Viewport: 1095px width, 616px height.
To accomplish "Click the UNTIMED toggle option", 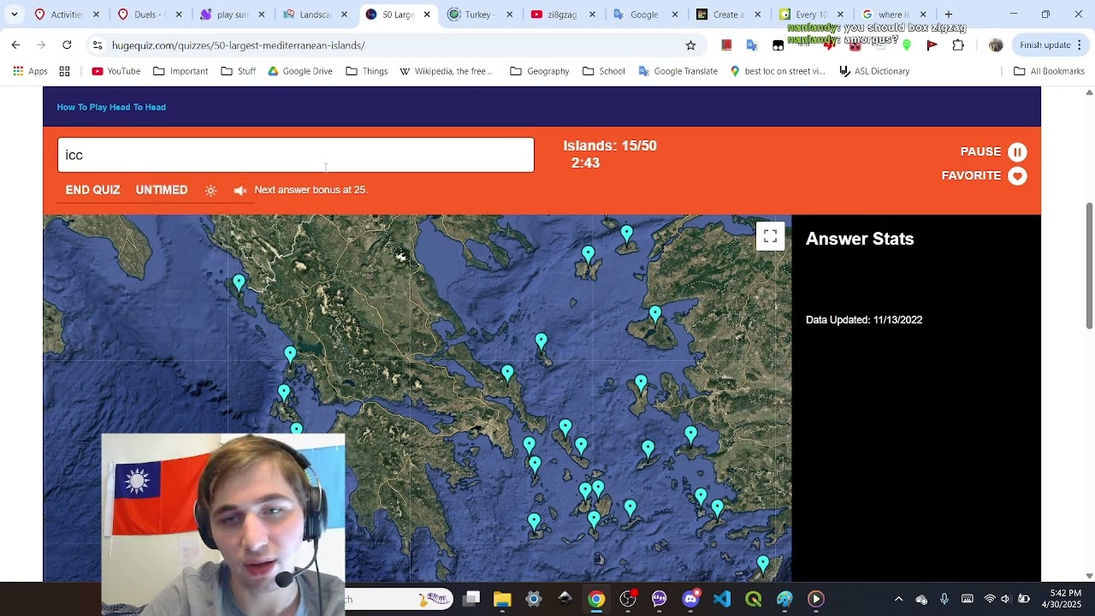I will [x=162, y=190].
